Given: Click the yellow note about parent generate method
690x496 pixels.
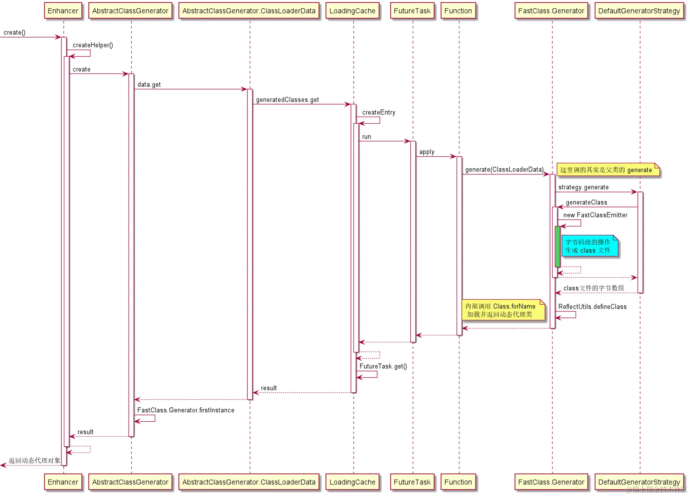Looking at the screenshot, I should coord(608,170).
